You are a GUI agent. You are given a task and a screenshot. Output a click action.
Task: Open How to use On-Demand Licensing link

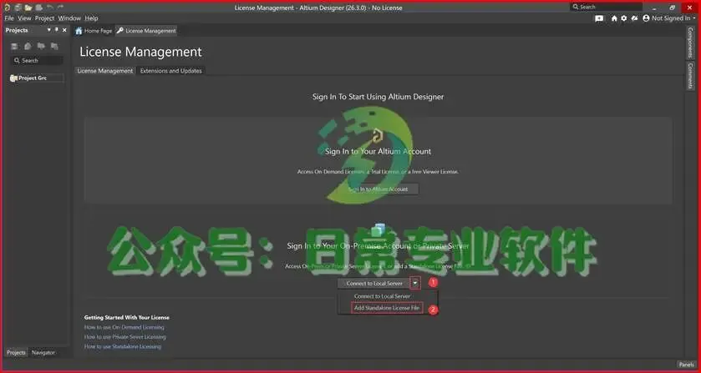pyautogui.click(x=124, y=327)
